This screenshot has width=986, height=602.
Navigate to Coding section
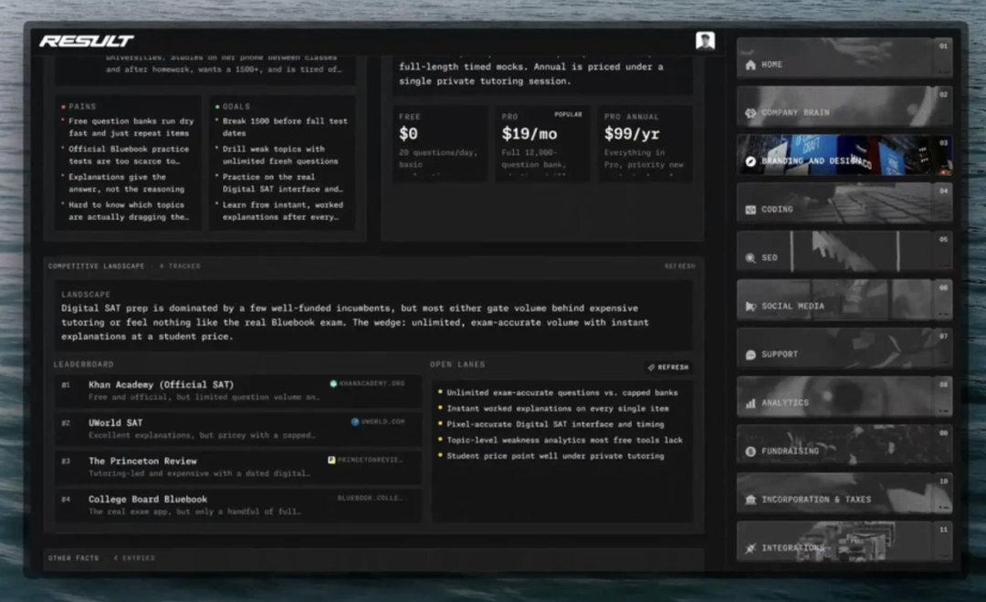point(844,203)
